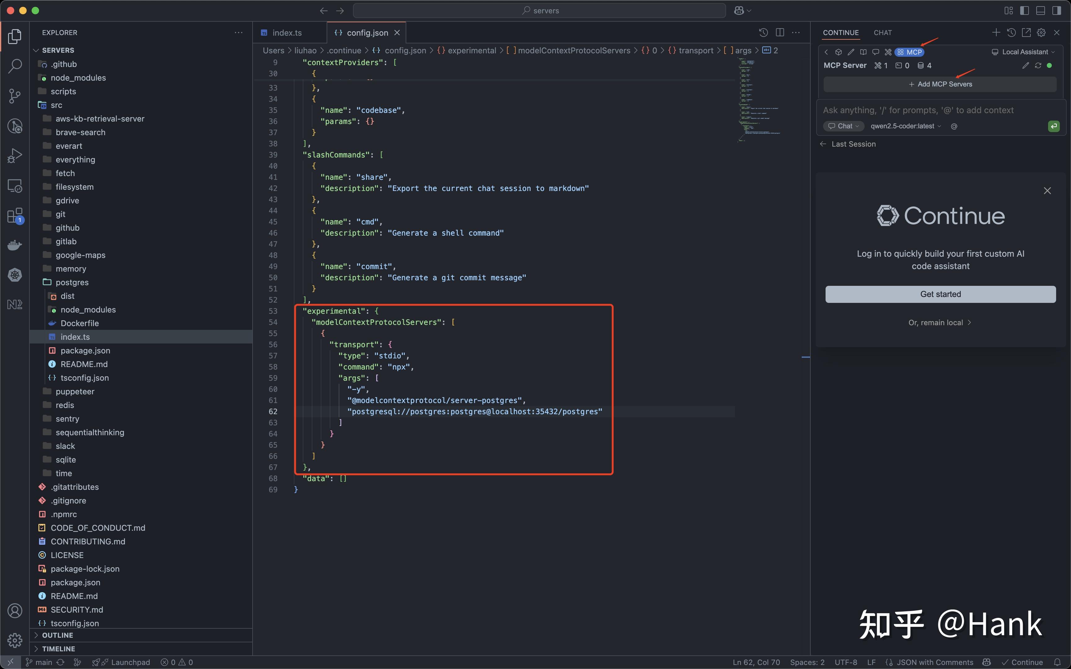
Task: Switch to the CHAT panel tab
Action: pos(883,33)
